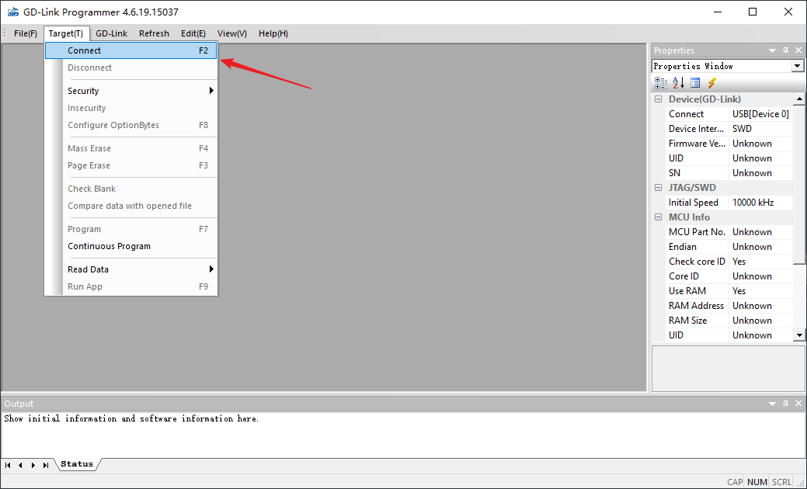
Task: Pin the Properties panel
Action: pos(785,50)
